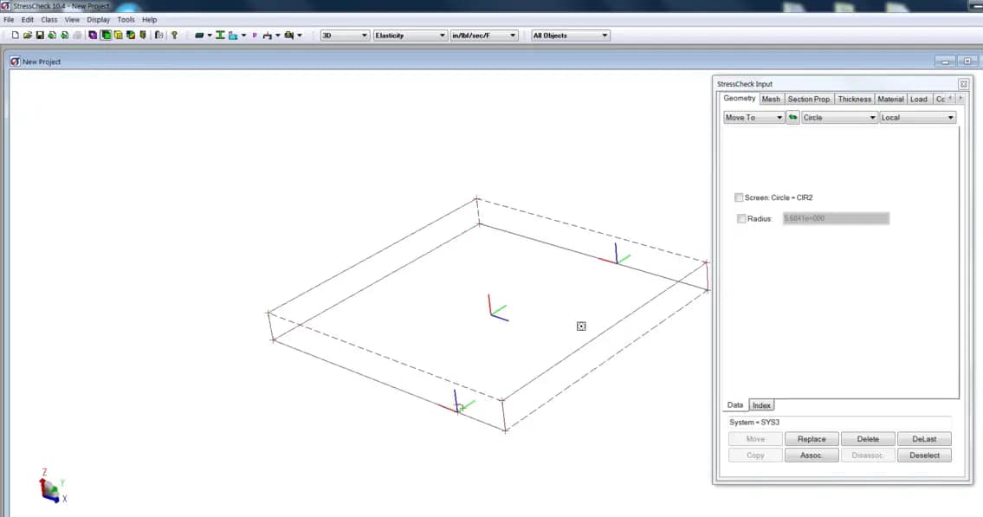983x517 pixels.
Task: Open the Tools menu
Action: point(126,19)
